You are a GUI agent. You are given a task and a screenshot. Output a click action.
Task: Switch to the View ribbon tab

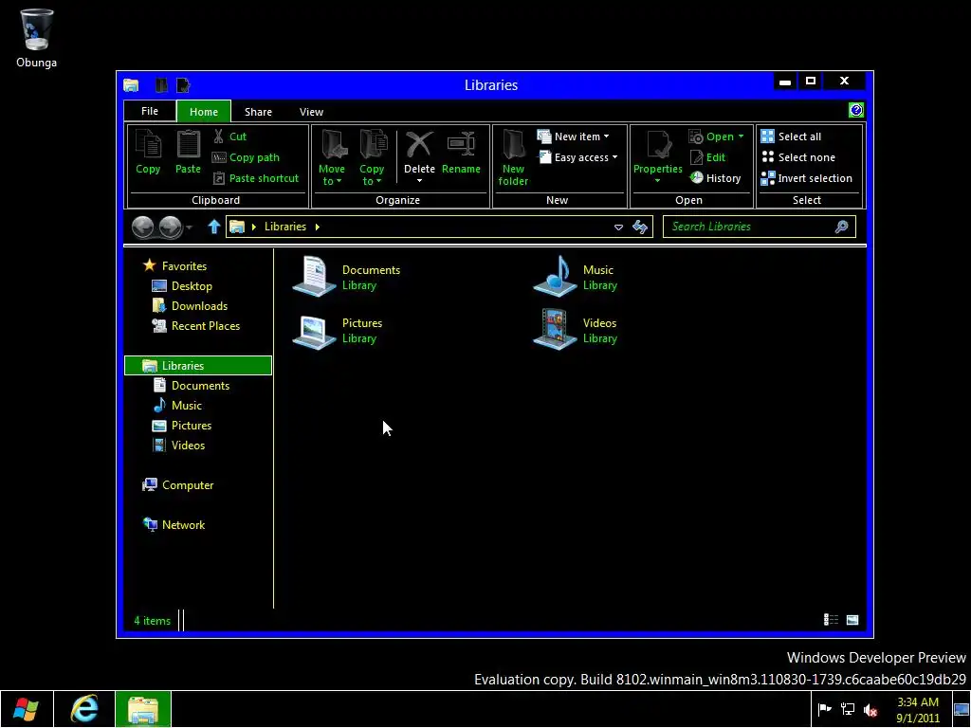pyautogui.click(x=311, y=112)
